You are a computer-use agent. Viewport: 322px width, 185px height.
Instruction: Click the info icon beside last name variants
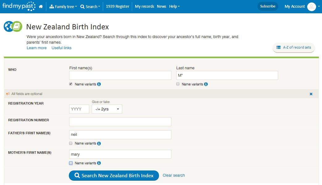click(206, 84)
